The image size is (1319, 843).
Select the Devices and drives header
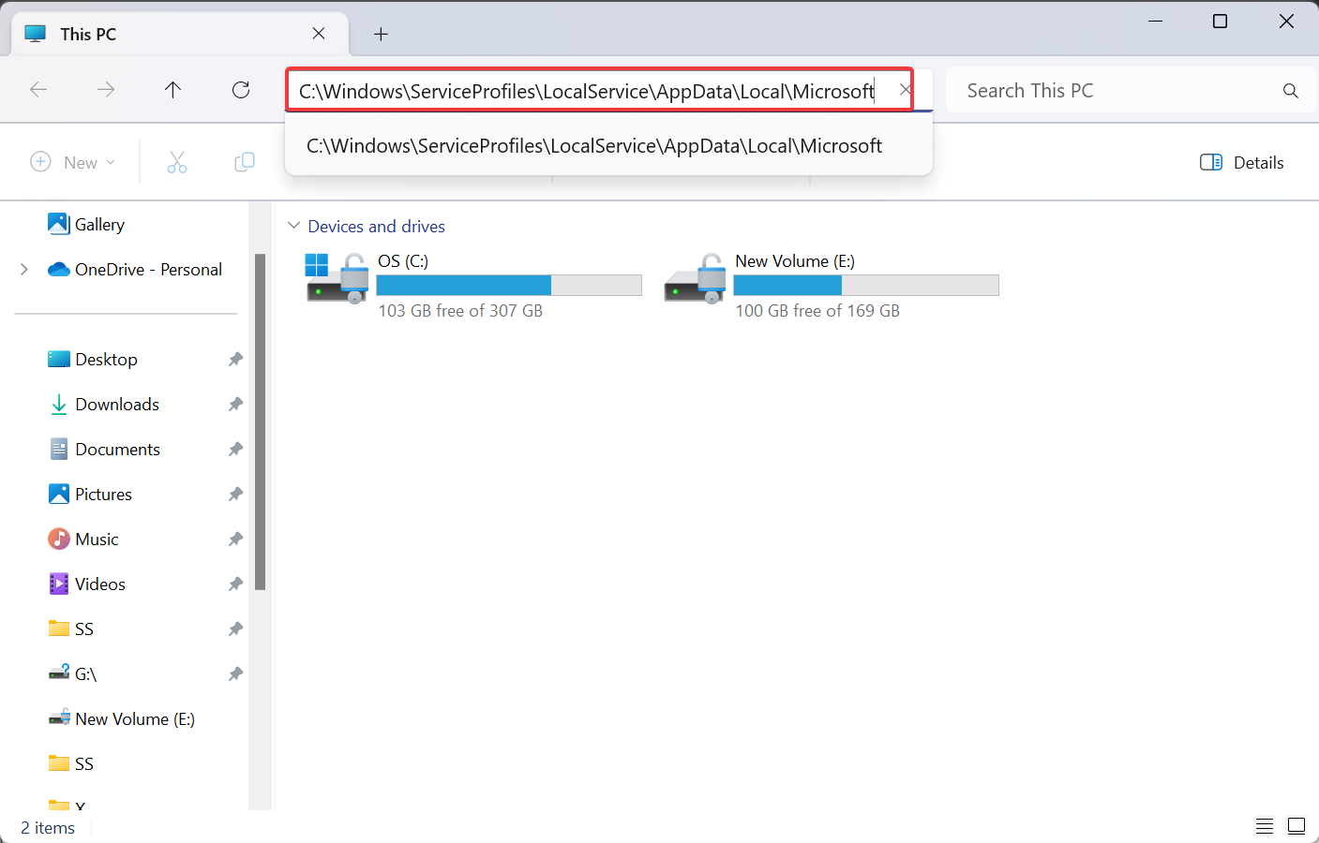tap(376, 227)
